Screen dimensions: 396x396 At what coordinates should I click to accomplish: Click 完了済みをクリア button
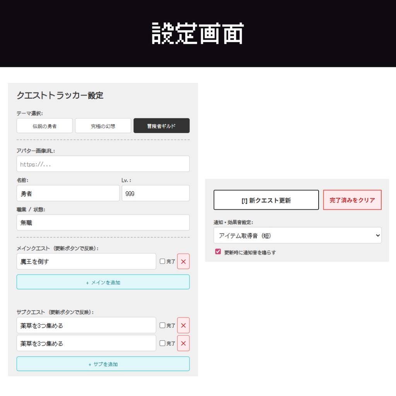coord(352,200)
